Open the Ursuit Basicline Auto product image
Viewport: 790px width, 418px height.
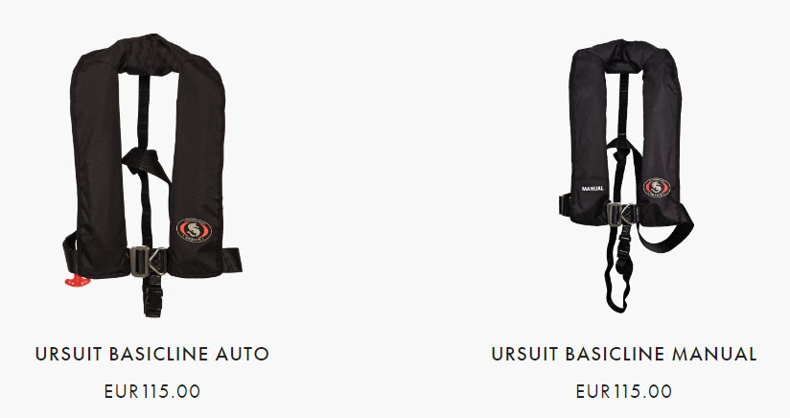click(152, 174)
